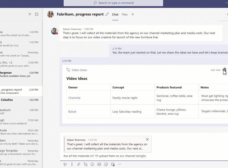
Task: Click schedule meeting icon in compose toolbar
Action: coord(113,164)
